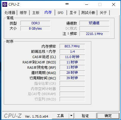Click the 双通道 channel field
Screen dimensions: 121x120
click(x=94, y=23)
